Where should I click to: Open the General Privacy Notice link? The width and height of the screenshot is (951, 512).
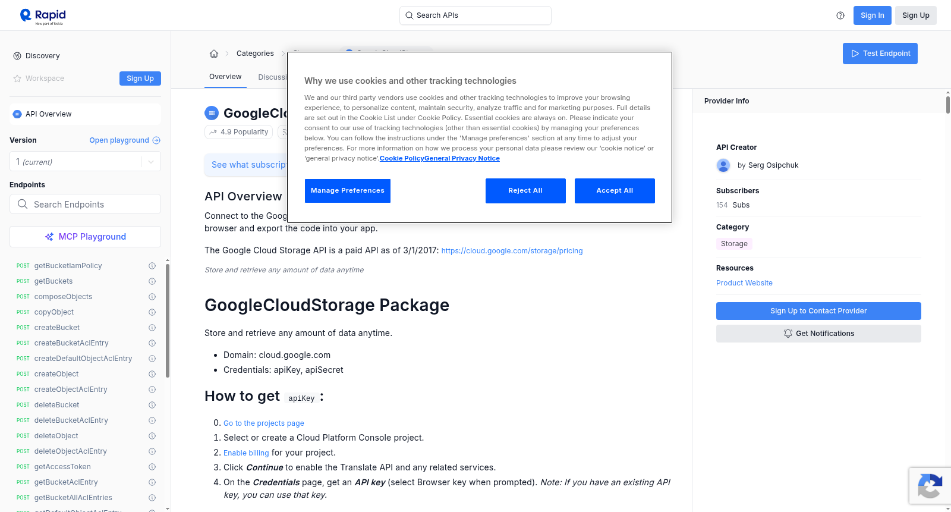462,158
